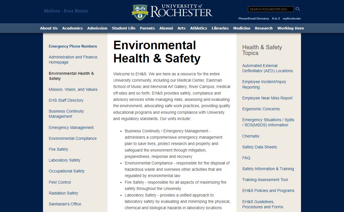Open Automated External Defibrillator (AED) Locations
Viewport: 344px width, 212px height.
click(267, 68)
